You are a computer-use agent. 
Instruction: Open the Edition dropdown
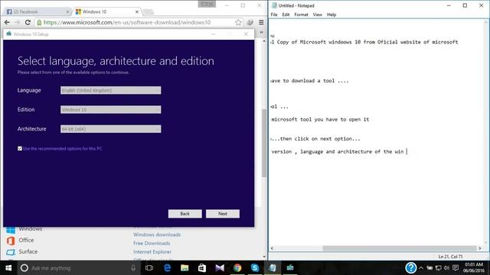tap(110, 110)
